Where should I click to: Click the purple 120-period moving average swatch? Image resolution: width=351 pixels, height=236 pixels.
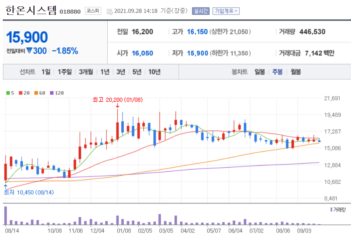coord(52,93)
